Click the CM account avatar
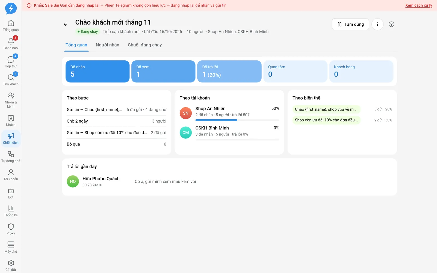This screenshot has width=437, height=273. 186,133
